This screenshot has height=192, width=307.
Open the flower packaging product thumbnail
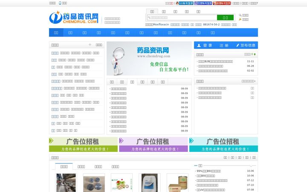click(122, 183)
